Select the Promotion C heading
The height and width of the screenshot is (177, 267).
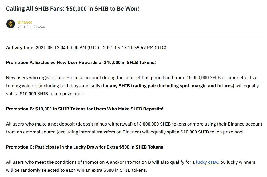tap(85, 147)
